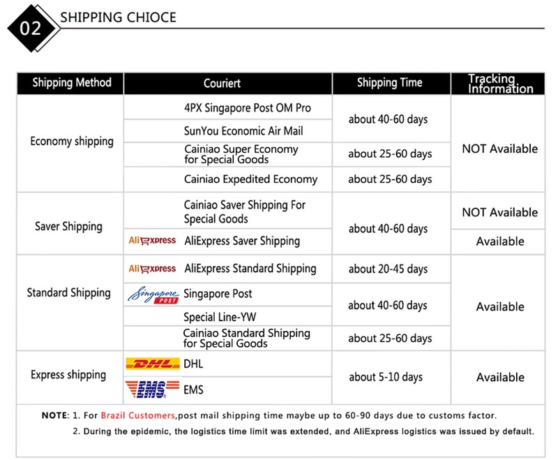Select the Couriert column header

click(222, 83)
